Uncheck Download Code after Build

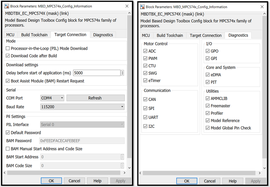coord(8,56)
